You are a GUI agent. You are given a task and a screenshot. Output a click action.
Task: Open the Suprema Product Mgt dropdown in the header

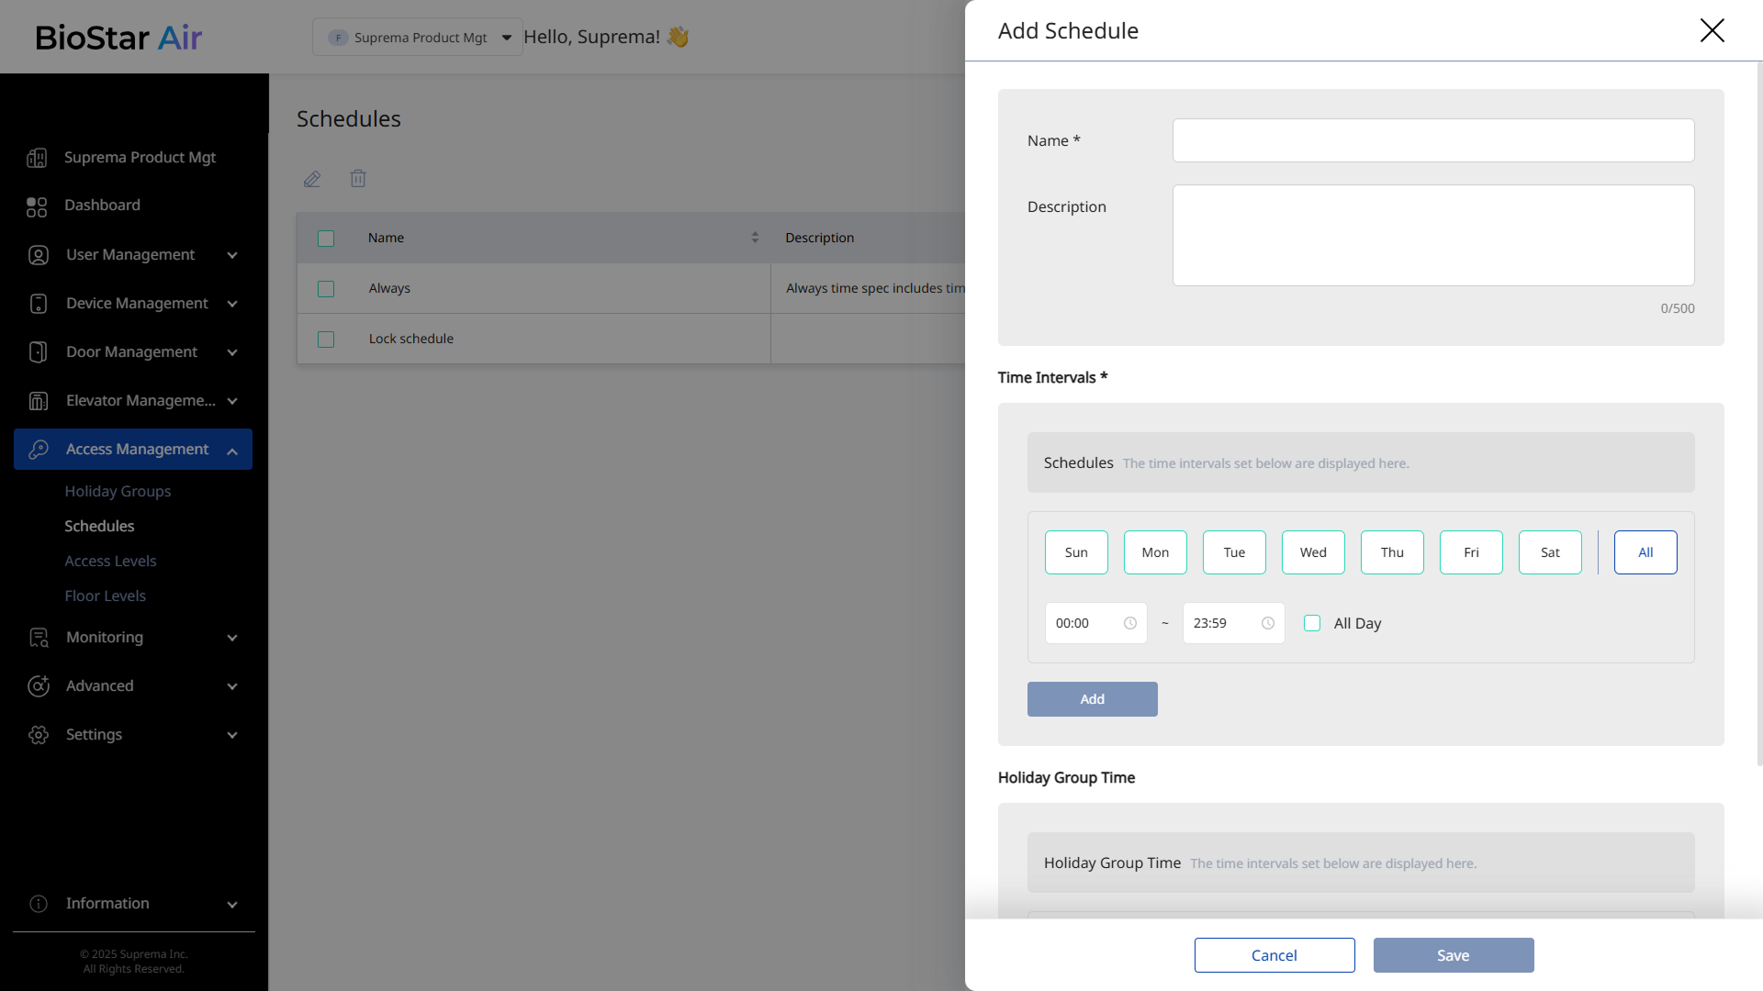point(418,38)
